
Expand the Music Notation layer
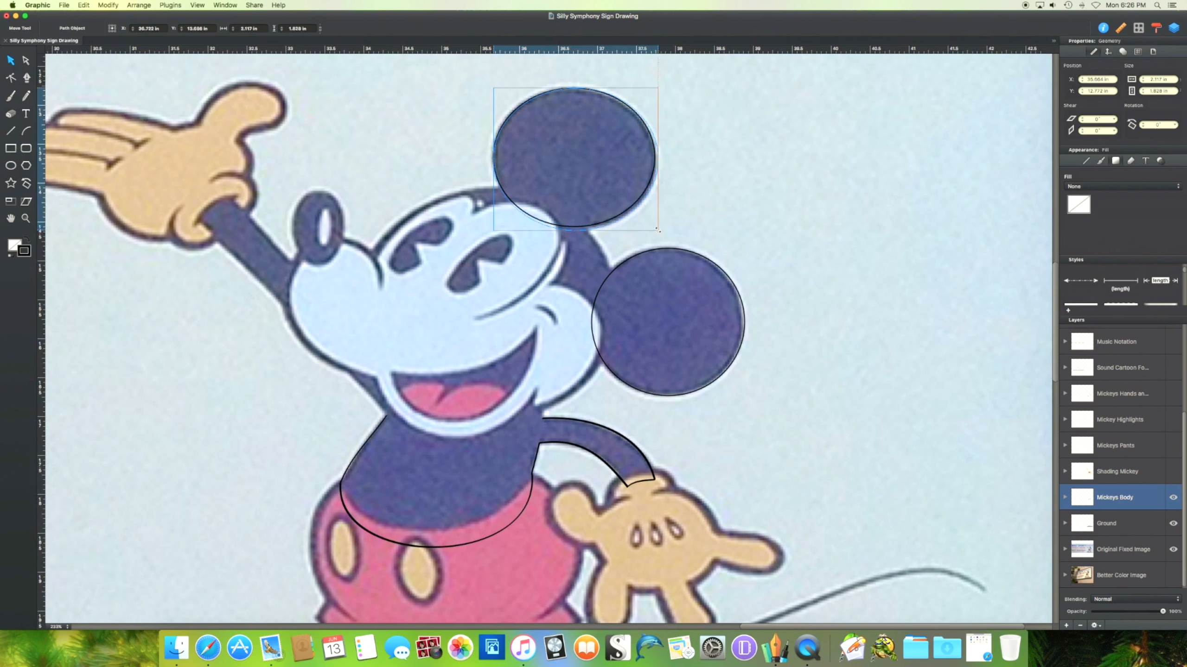tap(1065, 341)
